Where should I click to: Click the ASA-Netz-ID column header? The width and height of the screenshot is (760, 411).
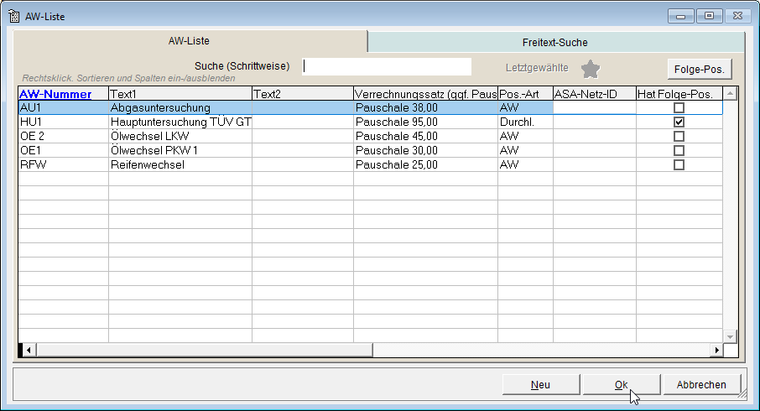click(595, 94)
